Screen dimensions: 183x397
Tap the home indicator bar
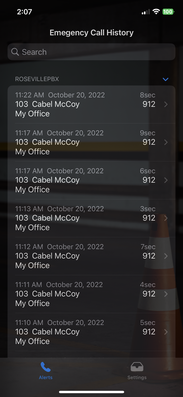click(x=91, y=392)
